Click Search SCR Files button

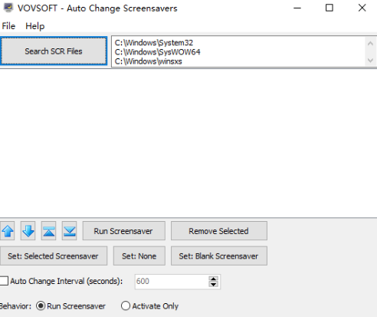pyautogui.click(x=54, y=51)
